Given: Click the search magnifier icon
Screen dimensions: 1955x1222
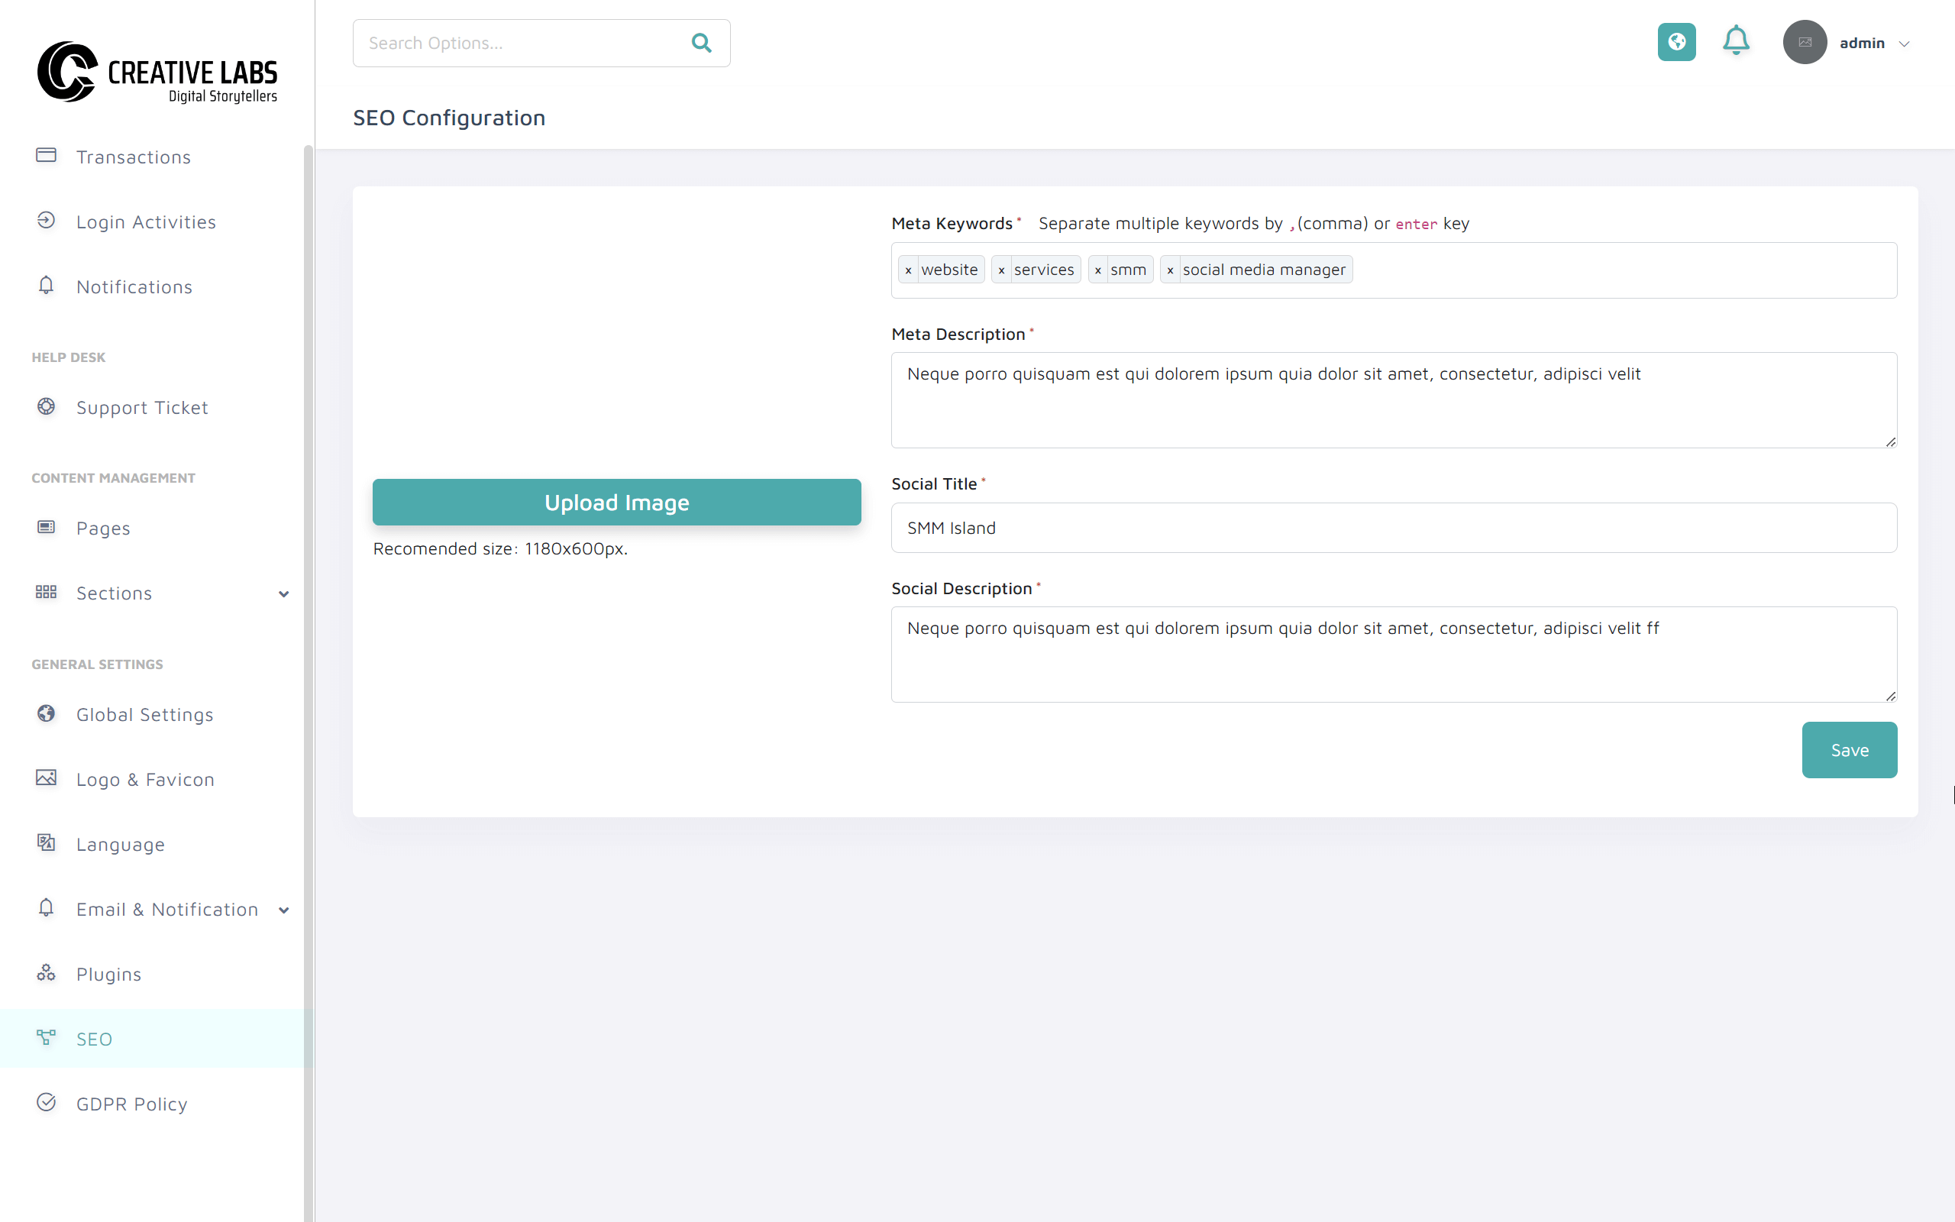Looking at the screenshot, I should click(x=700, y=43).
